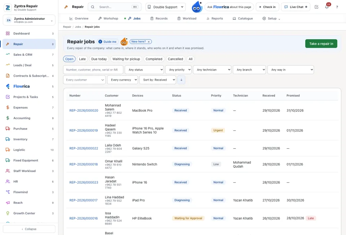Reverse sort direction with the arrow button
Image resolution: width=346 pixels, height=235 pixels.
[181, 80]
